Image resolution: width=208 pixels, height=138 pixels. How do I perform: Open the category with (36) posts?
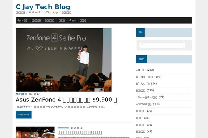[143, 118]
